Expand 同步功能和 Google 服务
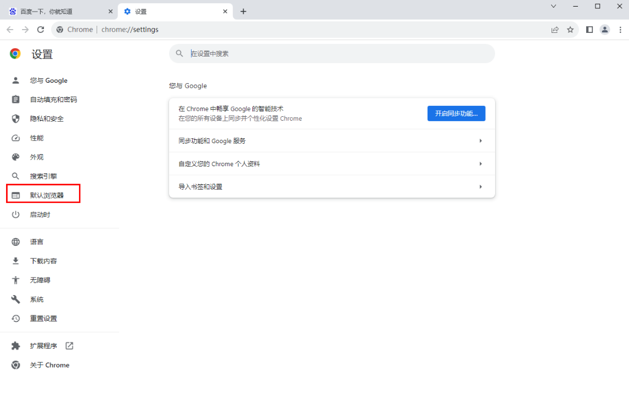This screenshot has width=629, height=402. pos(330,141)
